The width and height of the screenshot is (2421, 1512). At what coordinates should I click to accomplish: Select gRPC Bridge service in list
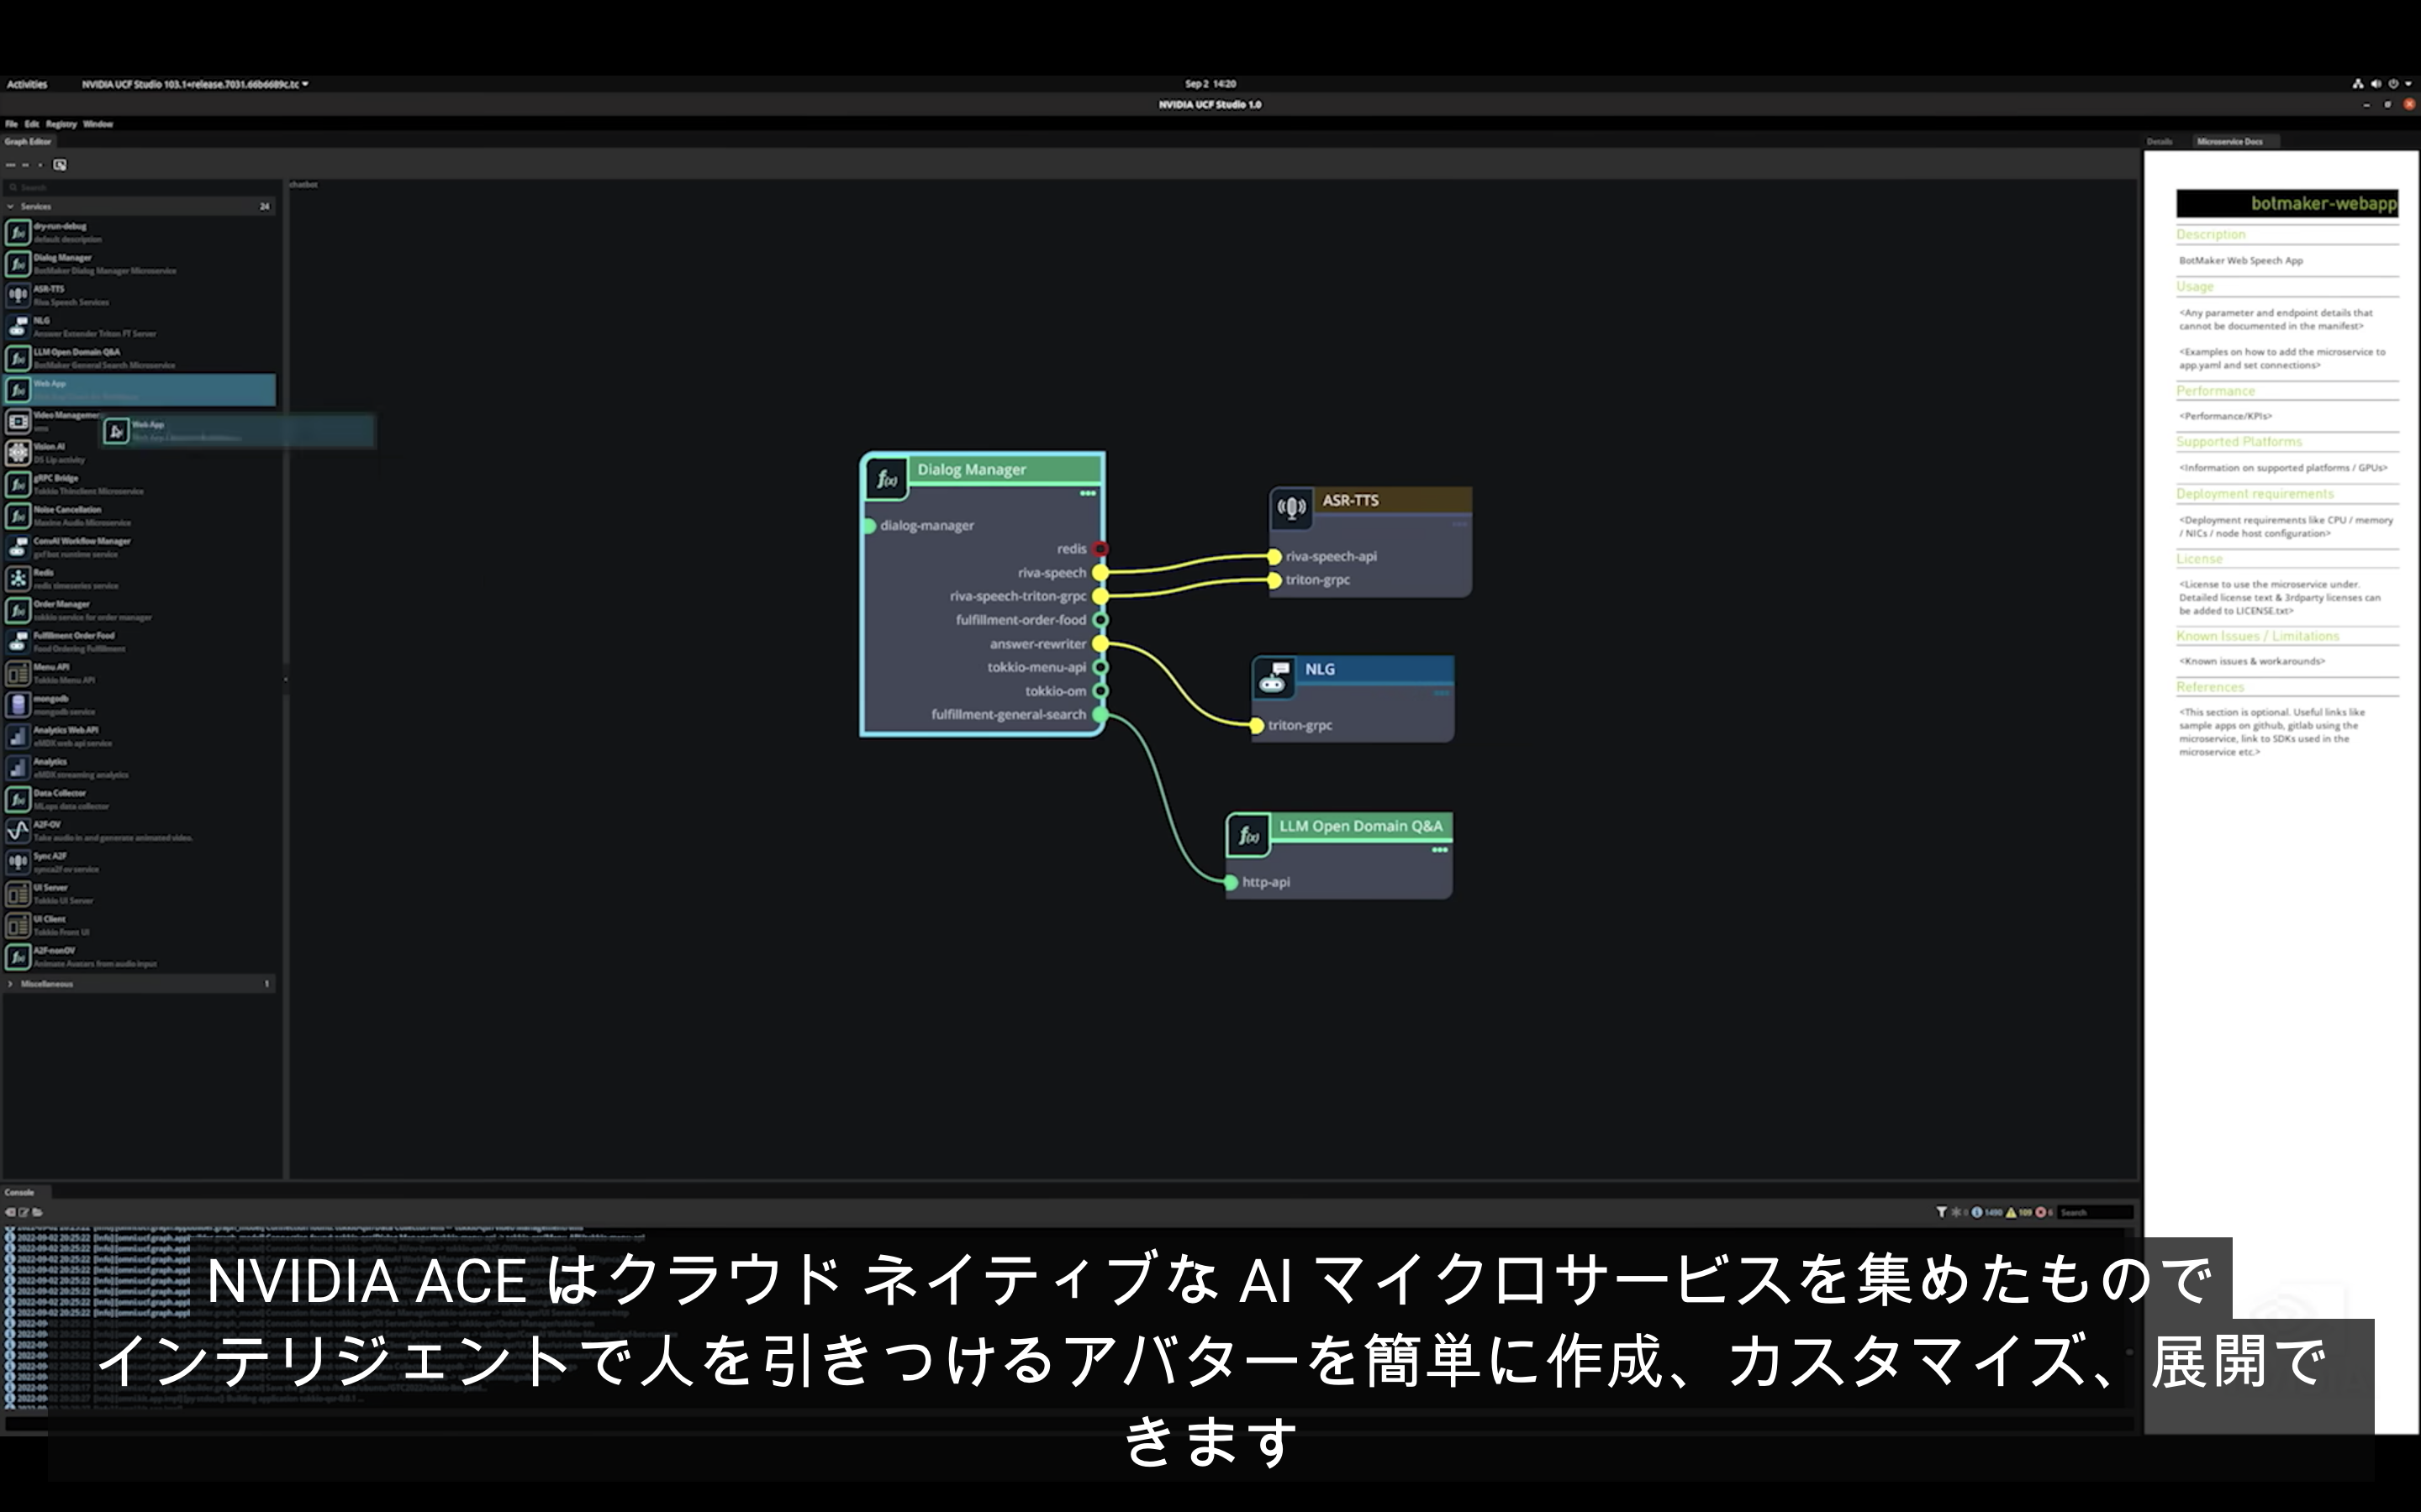coord(140,484)
